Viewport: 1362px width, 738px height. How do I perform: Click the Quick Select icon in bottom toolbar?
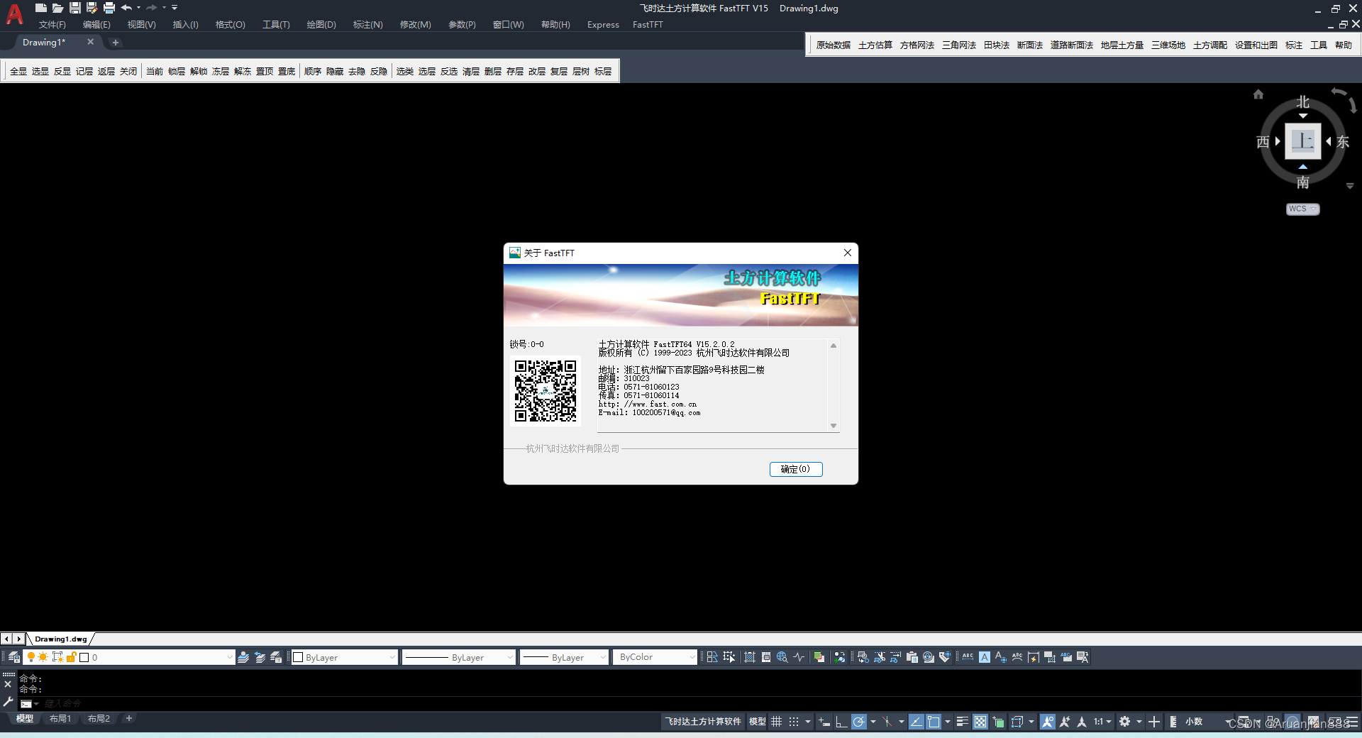pyautogui.click(x=729, y=657)
